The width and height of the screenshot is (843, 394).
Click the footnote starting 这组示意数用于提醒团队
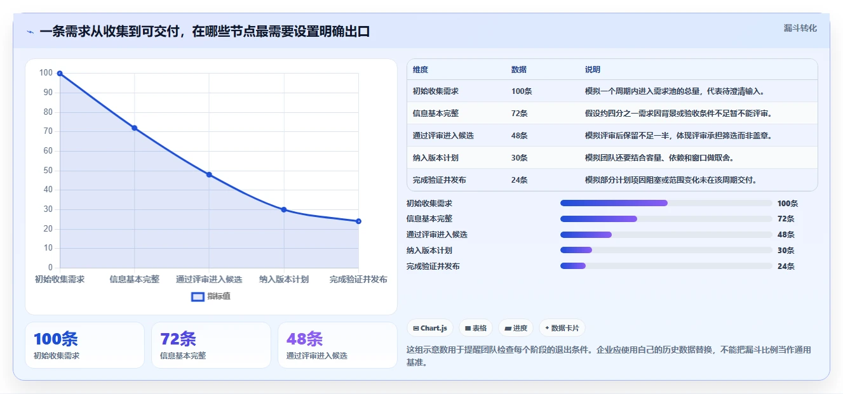609,356
